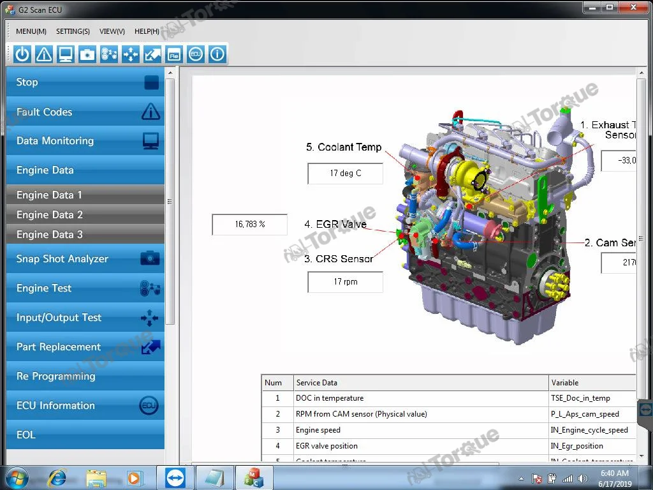Click the Stop button in sidebar

[85, 82]
